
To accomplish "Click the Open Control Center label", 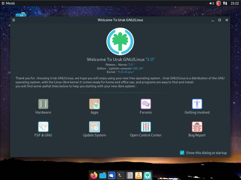I will 146,135.
